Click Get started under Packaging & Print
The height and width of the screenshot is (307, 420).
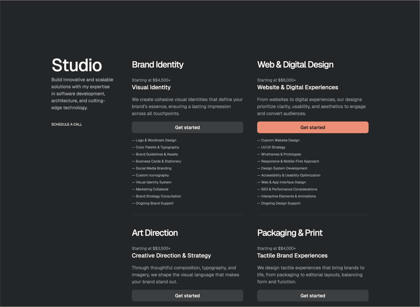313,296
